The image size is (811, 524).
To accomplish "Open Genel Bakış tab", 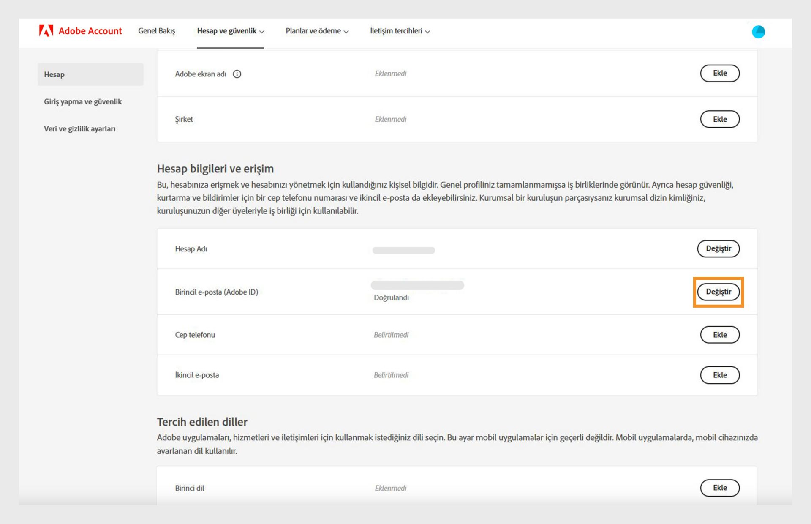I will coord(156,31).
